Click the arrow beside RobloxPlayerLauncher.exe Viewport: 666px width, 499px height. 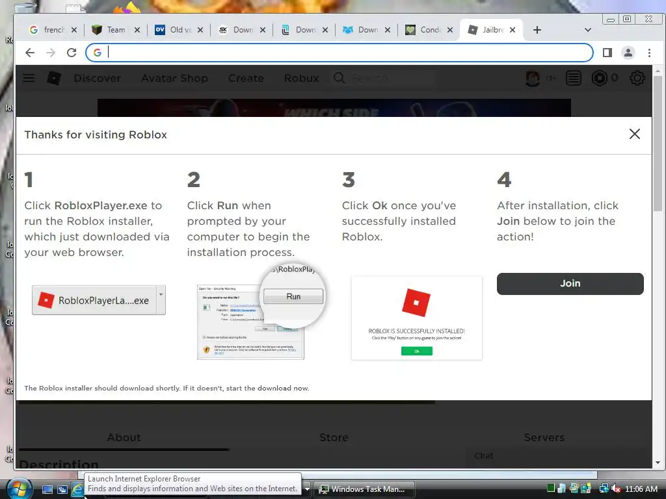click(161, 300)
